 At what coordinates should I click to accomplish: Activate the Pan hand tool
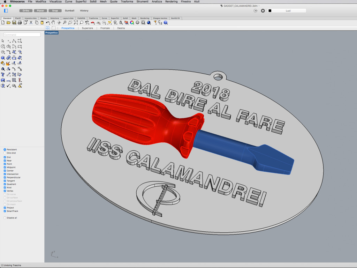[53, 23]
